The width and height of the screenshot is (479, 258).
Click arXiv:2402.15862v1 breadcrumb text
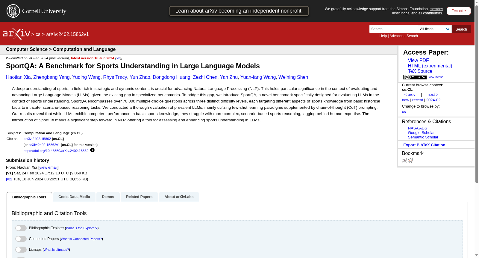67,34
